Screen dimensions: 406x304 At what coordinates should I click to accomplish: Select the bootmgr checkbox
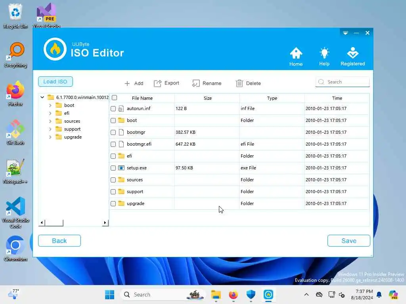click(113, 133)
